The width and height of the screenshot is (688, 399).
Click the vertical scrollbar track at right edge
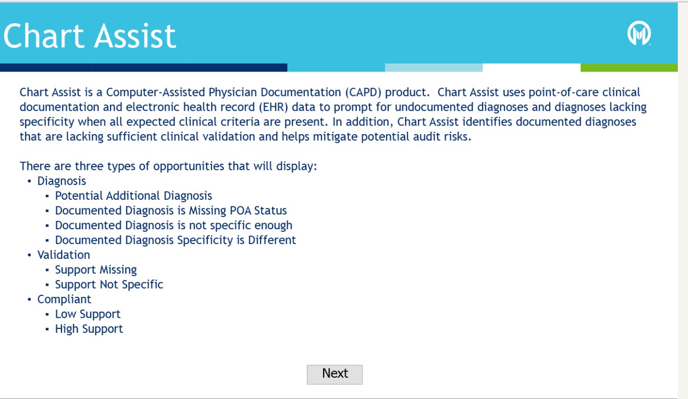pyautogui.click(x=683, y=203)
